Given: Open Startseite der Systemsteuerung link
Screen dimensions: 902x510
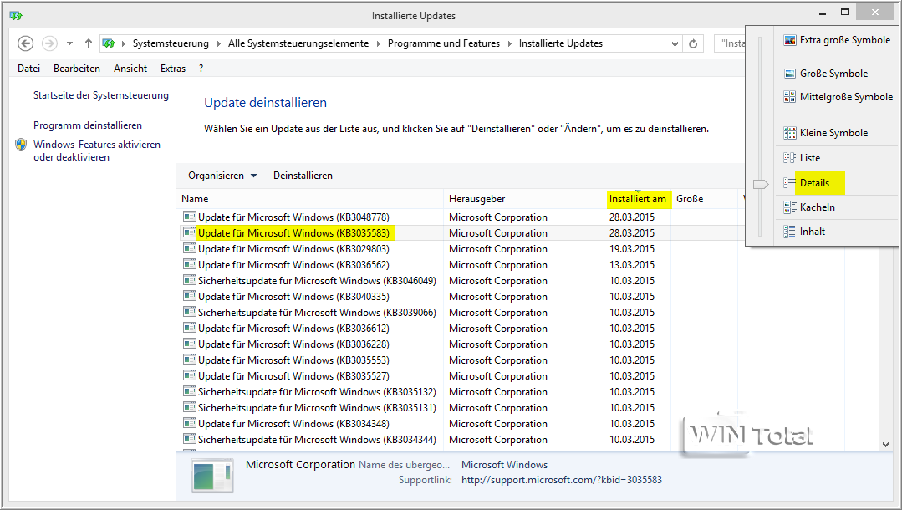Looking at the screenshot, I should [x=101, y=95].
